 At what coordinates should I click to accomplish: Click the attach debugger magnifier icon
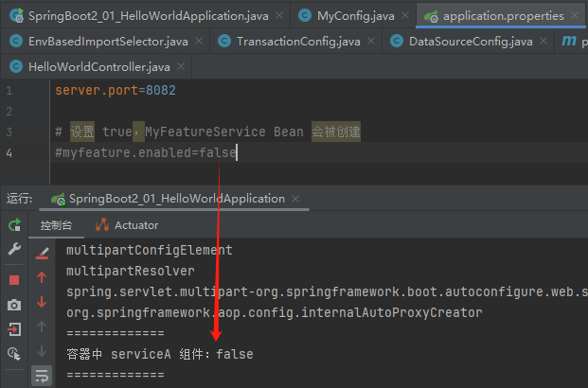coord(14,354)
